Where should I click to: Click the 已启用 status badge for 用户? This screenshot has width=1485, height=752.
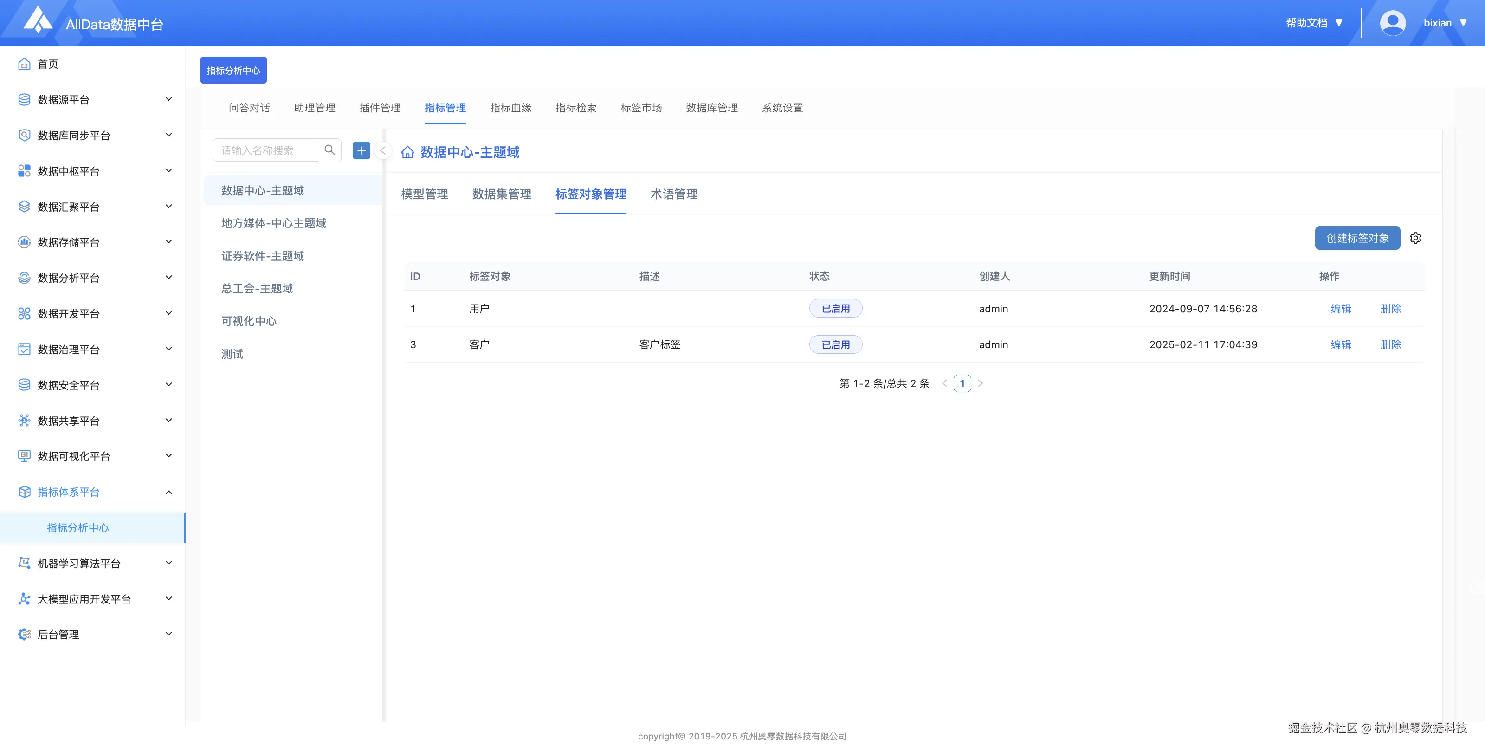(x=835, y=309)
